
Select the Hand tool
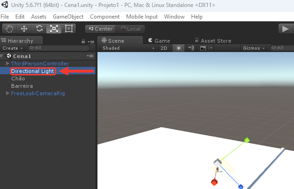coord(9,29)
